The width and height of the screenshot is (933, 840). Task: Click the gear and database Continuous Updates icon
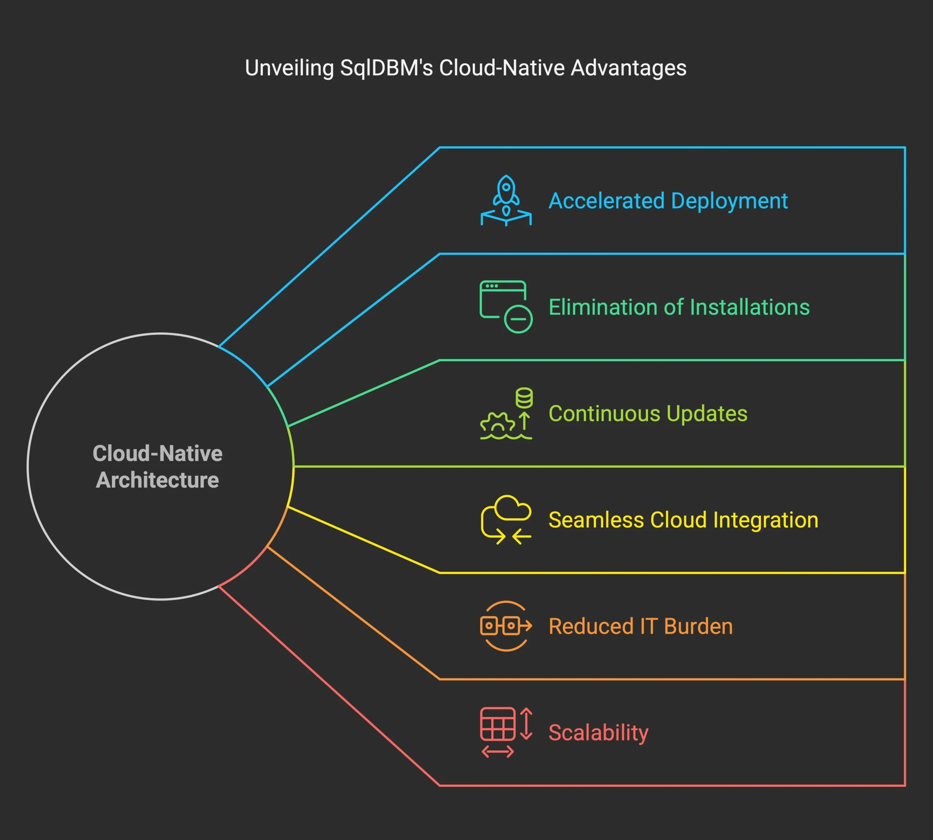[506, 413]
